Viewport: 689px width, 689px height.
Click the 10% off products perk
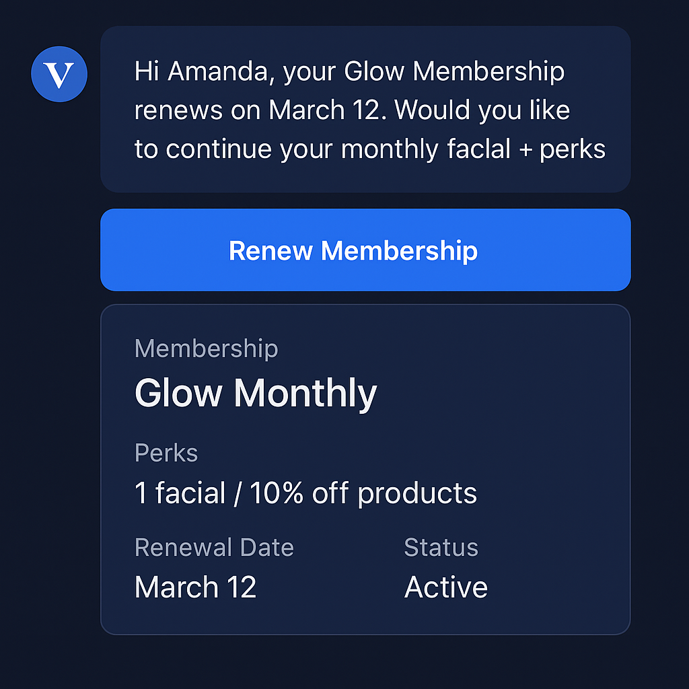[363, 493]
